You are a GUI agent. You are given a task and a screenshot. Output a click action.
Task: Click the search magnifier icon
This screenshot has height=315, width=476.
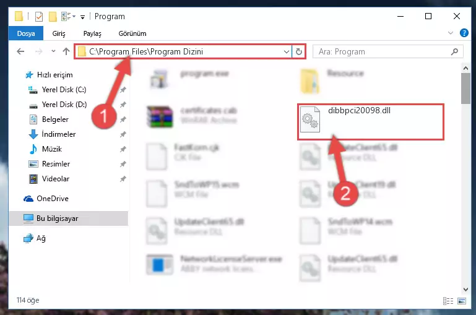click(454, 52)
